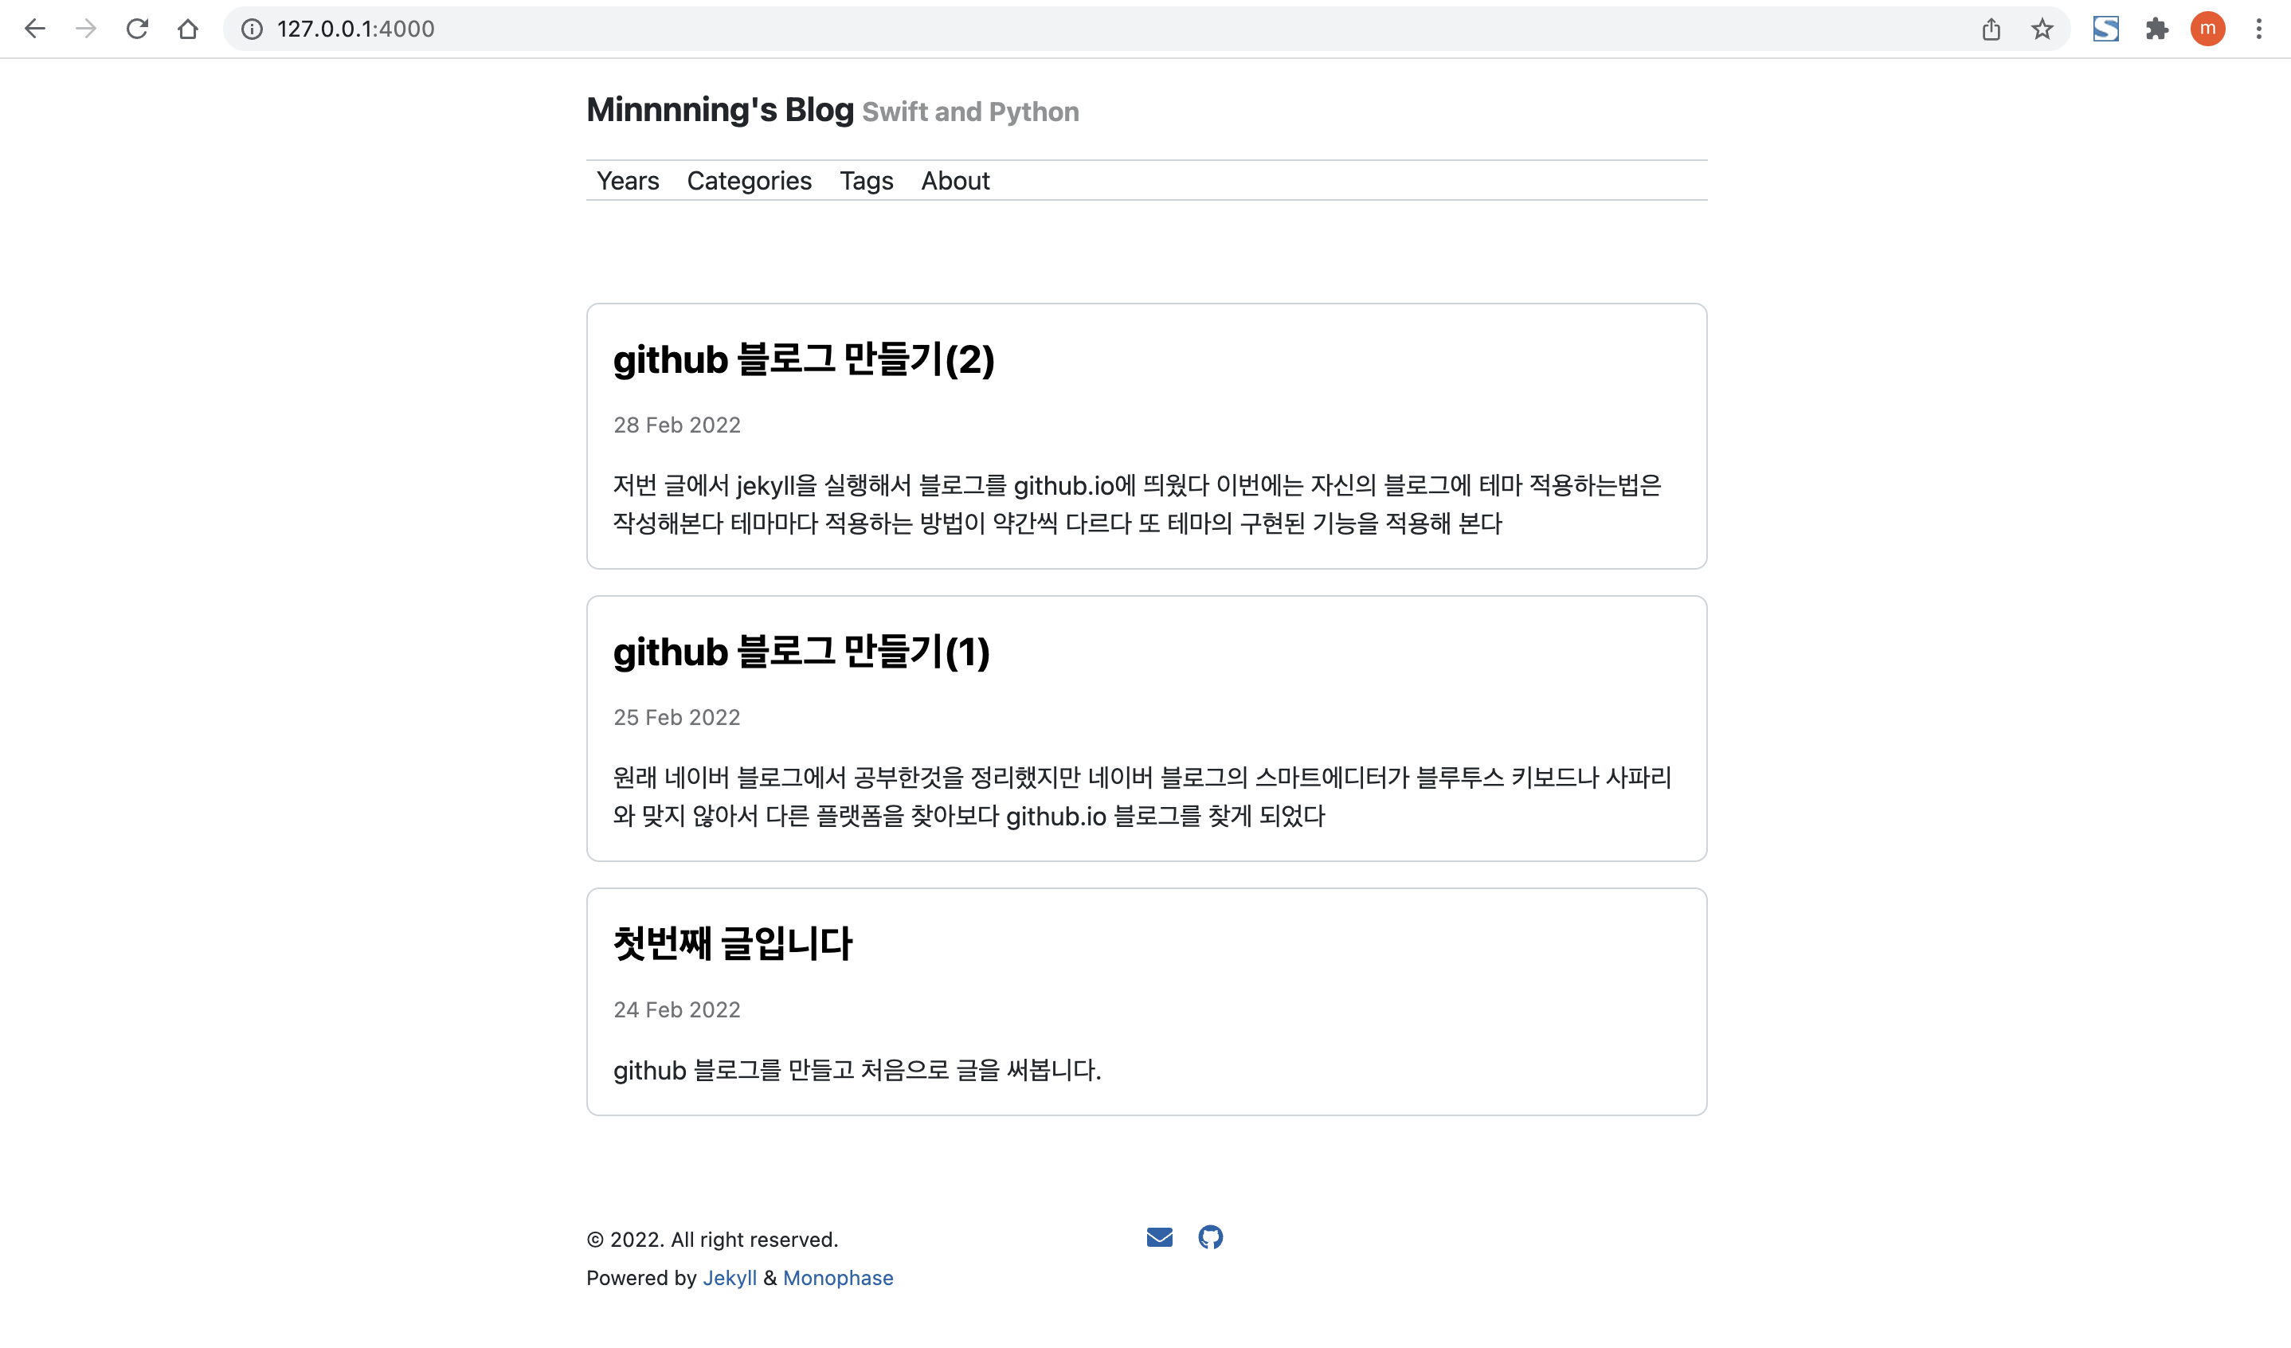Open Chrome three-dot menu
2291x1348 pixels.
(x=2258, y=29)
